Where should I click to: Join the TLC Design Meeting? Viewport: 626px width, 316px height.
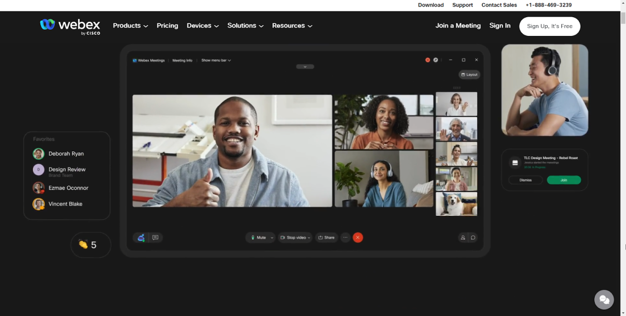[x=563, y=179]
